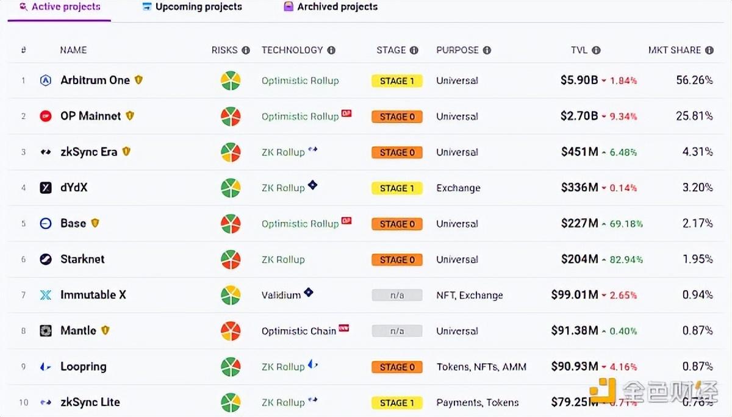Open the Immutable X project link
Viewport: 732px width, 417px height.
93,295
